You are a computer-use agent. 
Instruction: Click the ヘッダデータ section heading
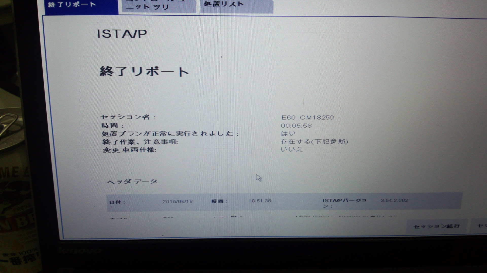[x=132, y=181]
